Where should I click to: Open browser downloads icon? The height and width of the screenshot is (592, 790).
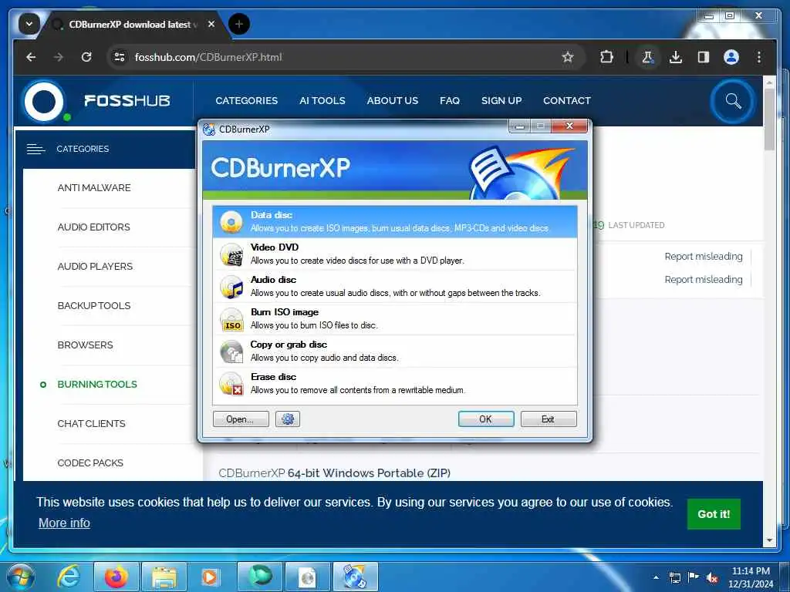click(676, 57)
